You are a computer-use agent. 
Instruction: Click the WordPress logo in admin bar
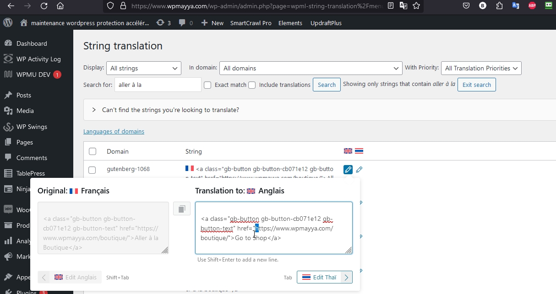pos(8,23)
